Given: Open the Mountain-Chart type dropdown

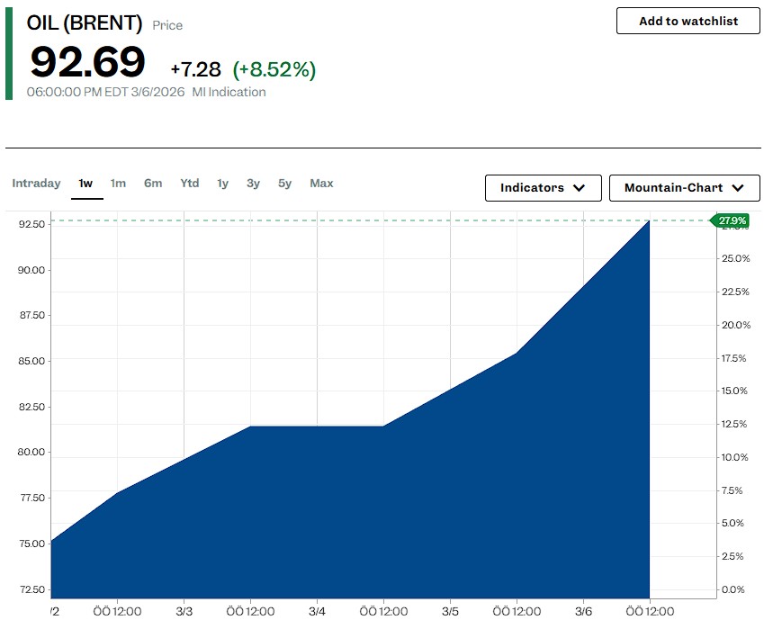Looking at the screenshot, I should coord(684,188).
